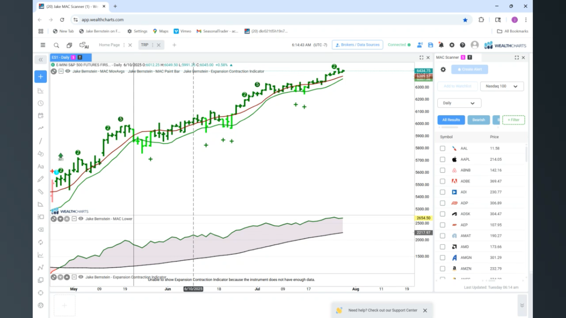566x318 pixels.
Task: Select the trend line drawing tool
Action: pyautogui.click(x=41, y=141)
